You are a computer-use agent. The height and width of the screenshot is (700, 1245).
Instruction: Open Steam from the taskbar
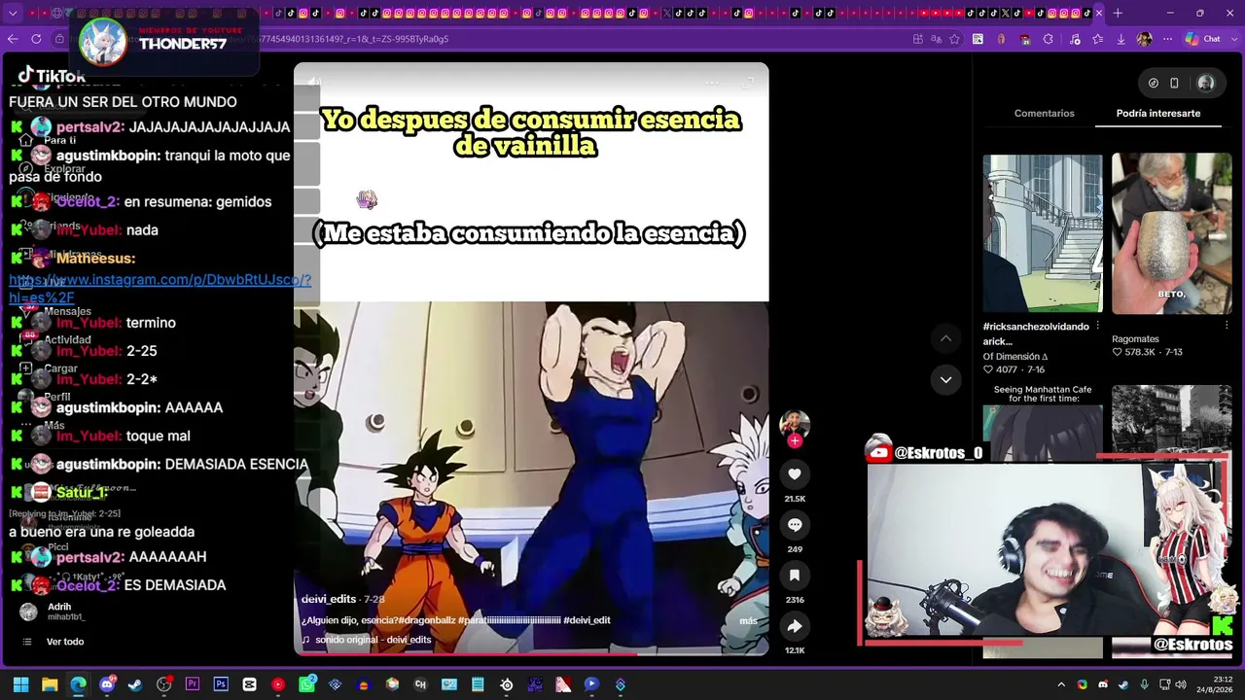coord(135,684)
